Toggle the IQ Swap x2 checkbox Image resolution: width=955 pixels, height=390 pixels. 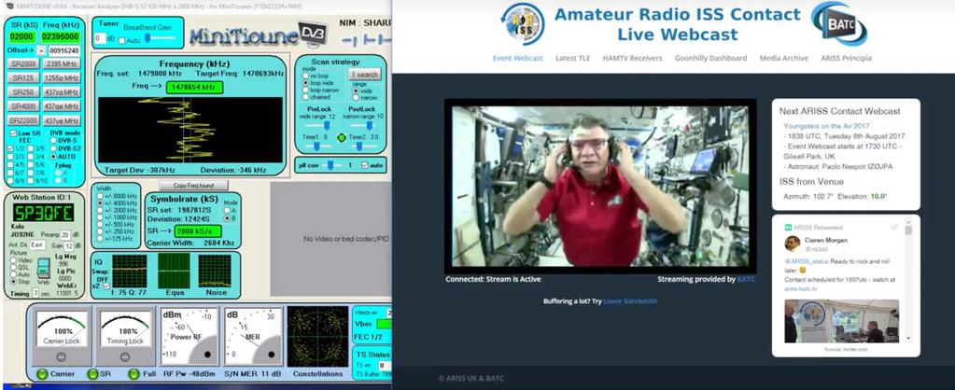coord(106,286)
